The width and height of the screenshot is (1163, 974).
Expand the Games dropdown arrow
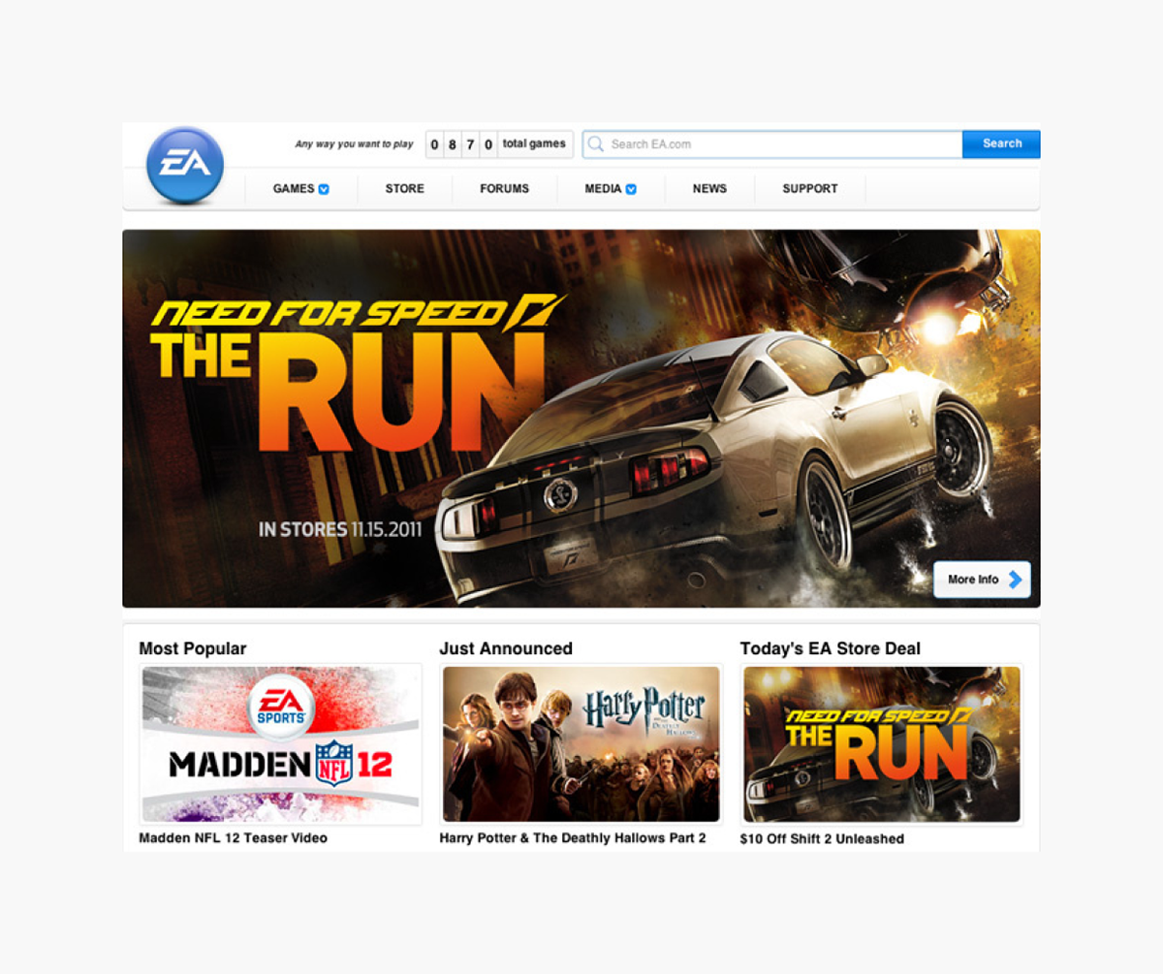[324, 189]
